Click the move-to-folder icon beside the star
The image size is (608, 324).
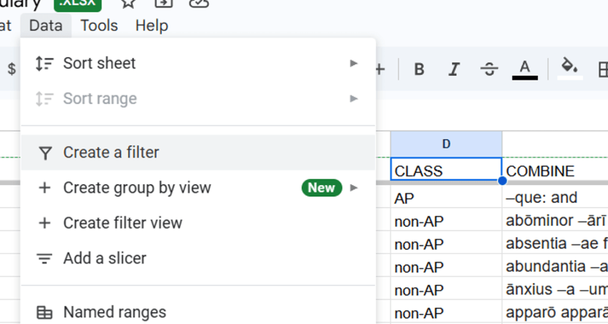[x=163, y=3]
